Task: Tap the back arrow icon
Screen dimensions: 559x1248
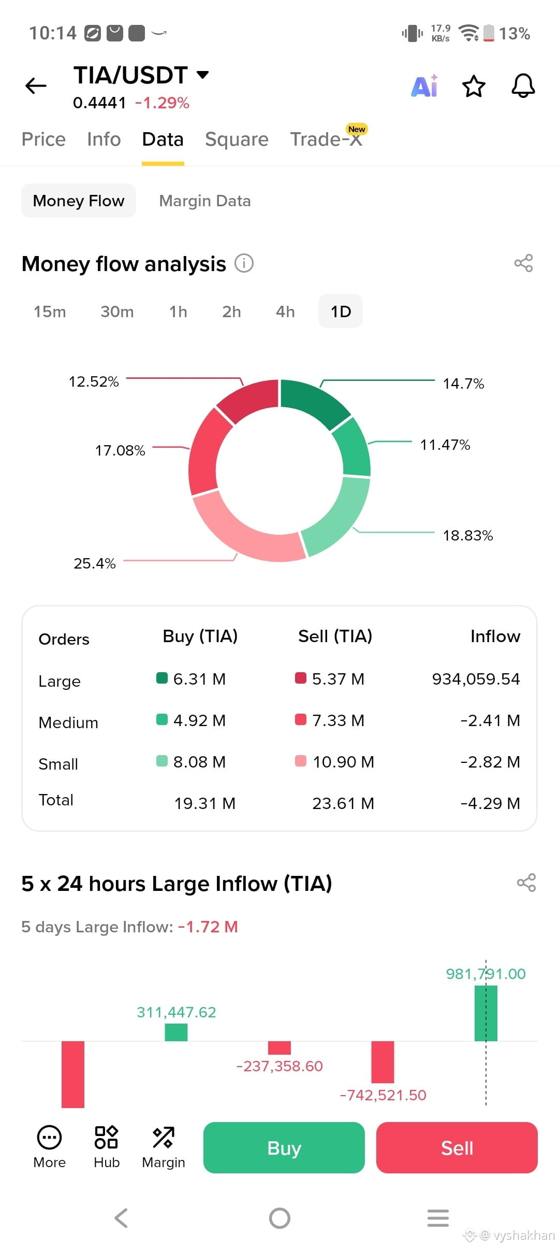Action: pyautogui.click(x=36, y=86)
